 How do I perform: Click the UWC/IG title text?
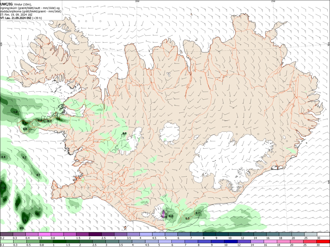click(6, 4)
